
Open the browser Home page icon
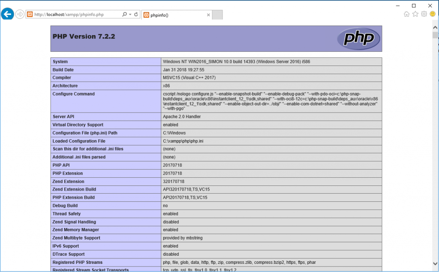pos(406,14)
